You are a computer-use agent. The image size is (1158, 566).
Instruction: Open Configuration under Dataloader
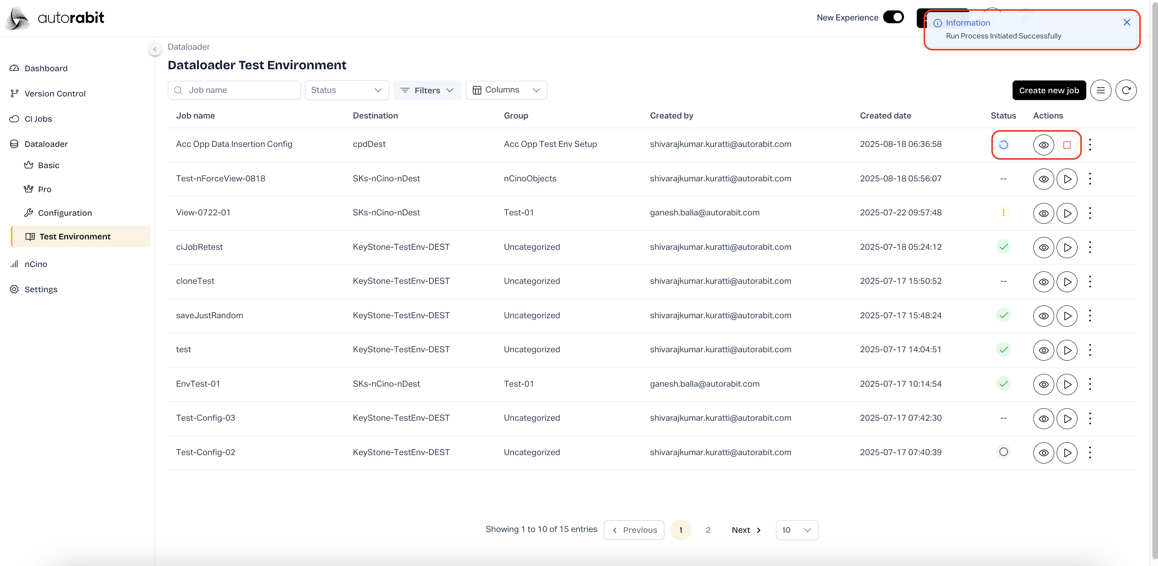click(x=65, y=213)
